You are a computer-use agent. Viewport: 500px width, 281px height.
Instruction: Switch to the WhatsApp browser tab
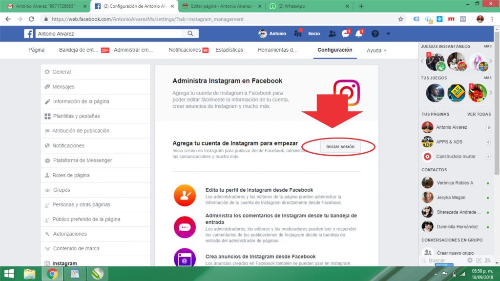click(x=309, y=6)
